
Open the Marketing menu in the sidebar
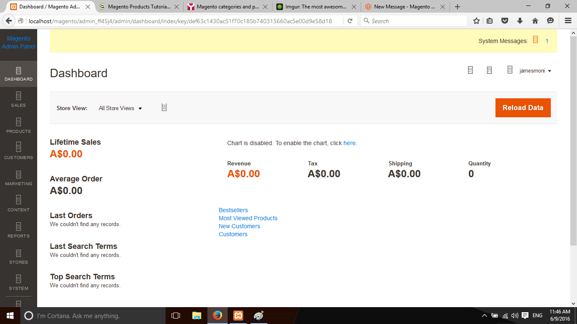19,178
